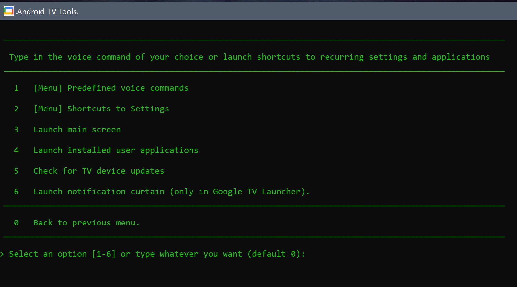This screenshot has width=517, height=287.
Task: Click the number 4 option label
Action: click(x=16, y=150)
